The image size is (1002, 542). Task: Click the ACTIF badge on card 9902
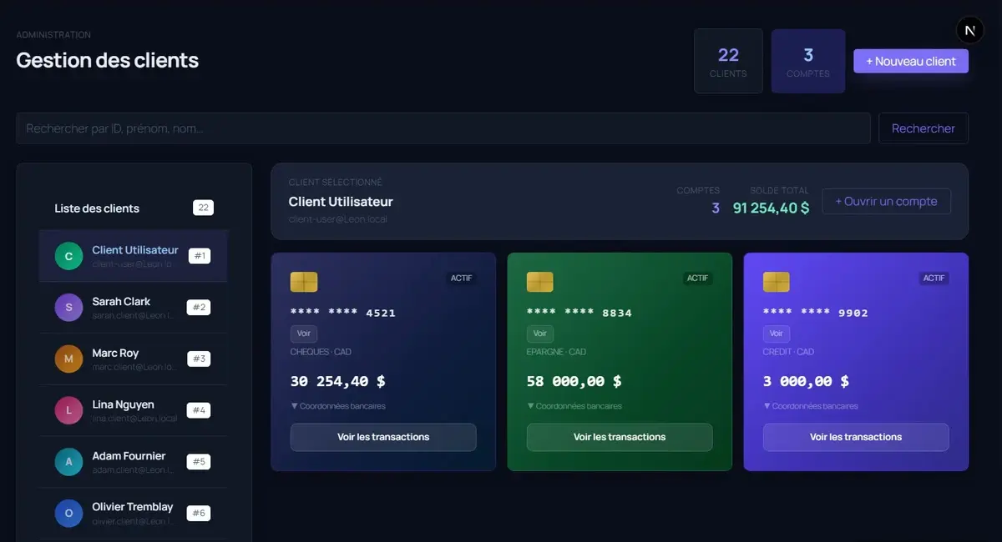point(934,278)
